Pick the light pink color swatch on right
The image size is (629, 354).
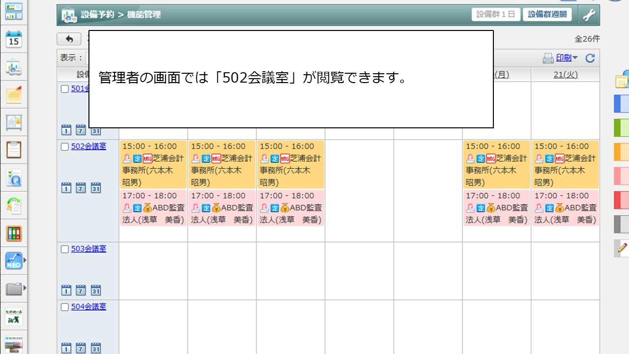click(622, 176)
